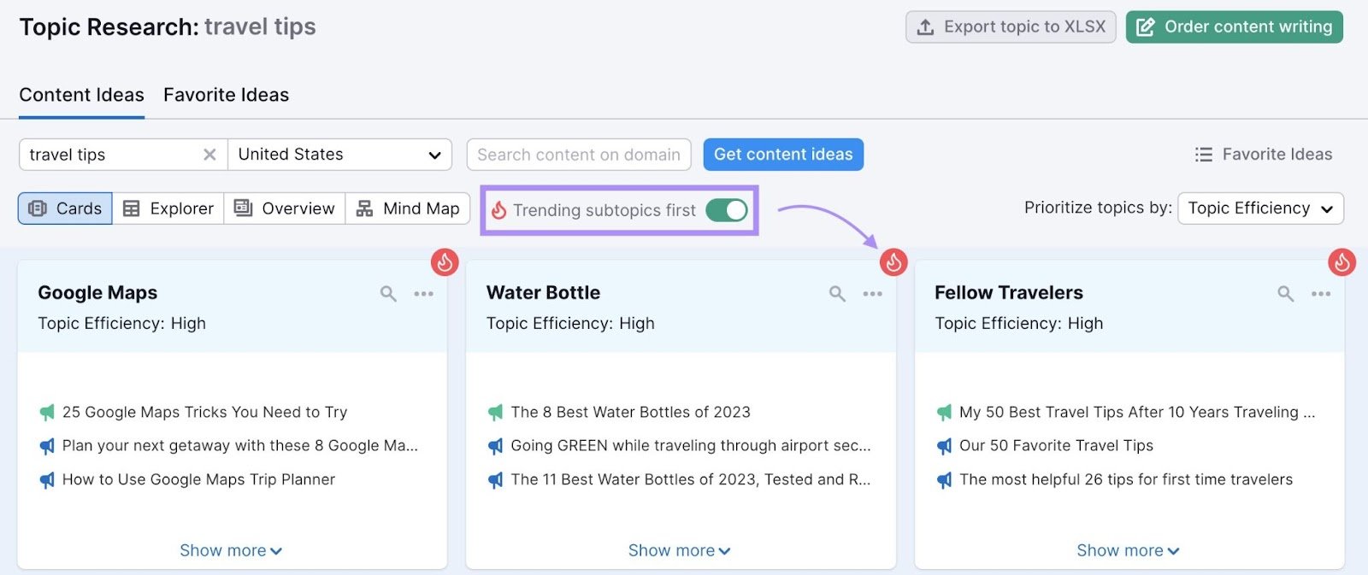Screen dimensions: 1368x575
Task: Switch to the Content Ideas tab
Action: tap(81, 95)
